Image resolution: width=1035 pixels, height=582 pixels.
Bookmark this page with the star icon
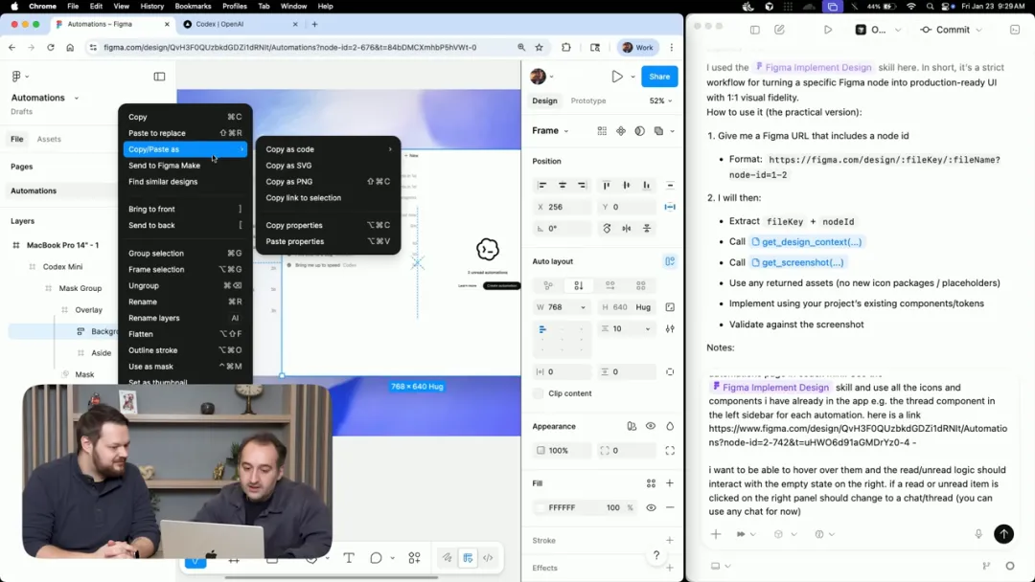tap(540, 48)
